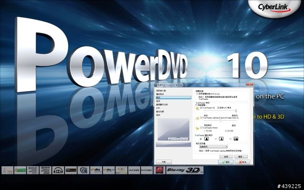Viewport: 304px width, 190px height.
Task: Click the TrueTheater HD magnifier icon
Action: click(198, 109)
